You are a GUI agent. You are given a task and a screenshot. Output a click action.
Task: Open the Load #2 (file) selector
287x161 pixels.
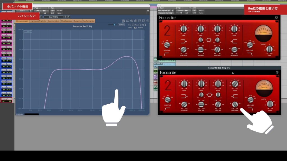tap(54, 17)
